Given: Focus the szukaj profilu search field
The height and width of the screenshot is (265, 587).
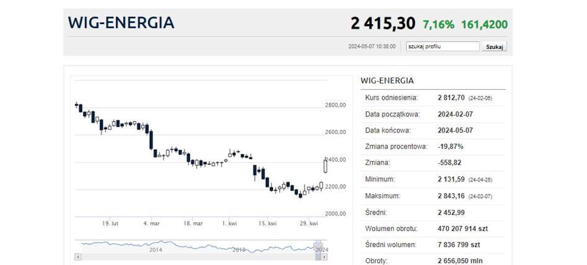Looking at the screenshot, I should (x=443, y=46).
